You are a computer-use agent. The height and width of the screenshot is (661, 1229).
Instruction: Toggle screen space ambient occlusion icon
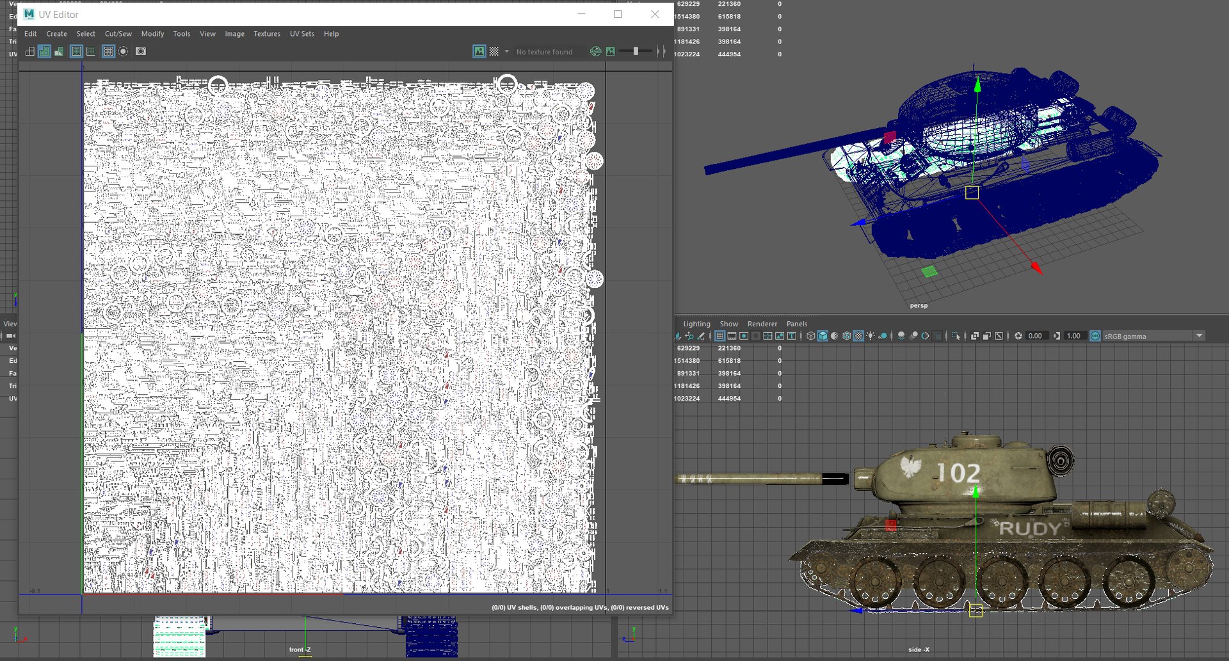pos(901,336)
